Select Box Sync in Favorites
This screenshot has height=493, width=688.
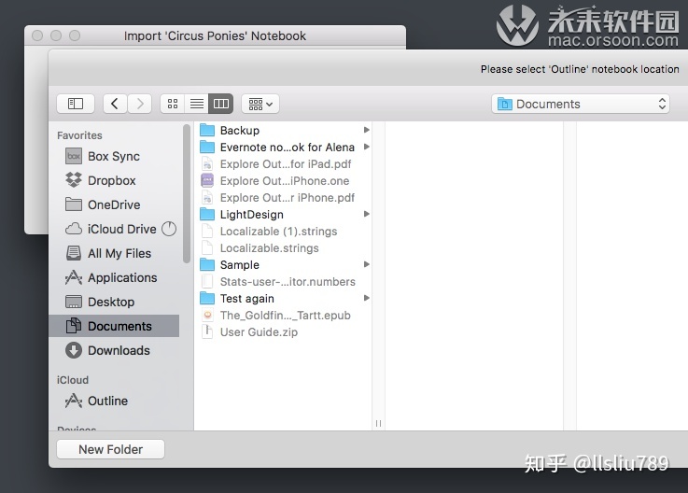pyautogui.click(x=114, y=156)
